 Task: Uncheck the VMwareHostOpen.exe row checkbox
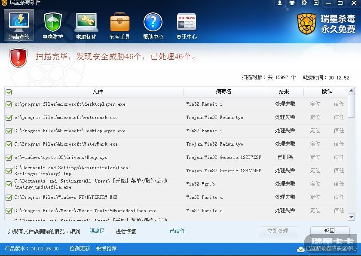9,211
